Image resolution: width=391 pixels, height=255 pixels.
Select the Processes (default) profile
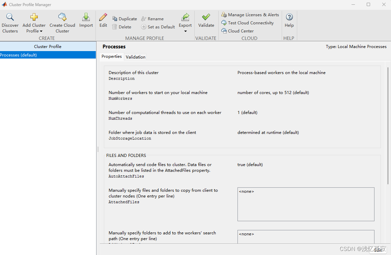48,55
